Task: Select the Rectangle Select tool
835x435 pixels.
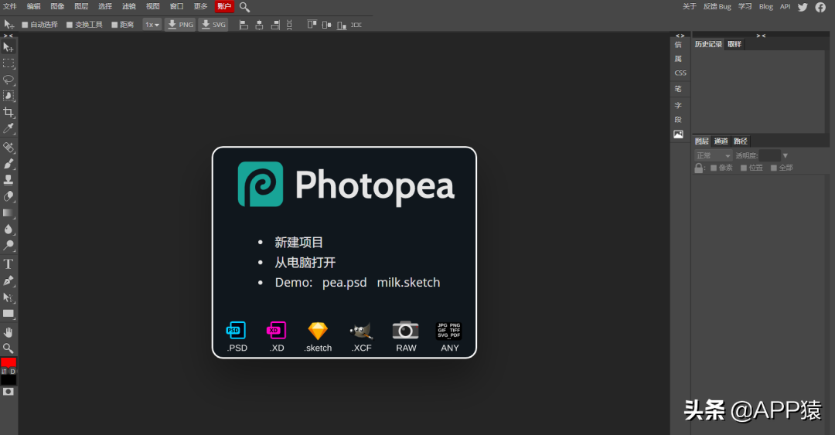Action: (x=9, y=63)
